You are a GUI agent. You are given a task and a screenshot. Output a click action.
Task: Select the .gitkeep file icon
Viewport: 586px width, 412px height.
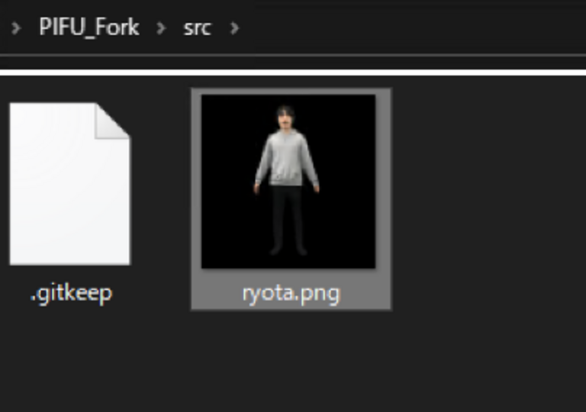pyautogui.click(x=70, y=184)
